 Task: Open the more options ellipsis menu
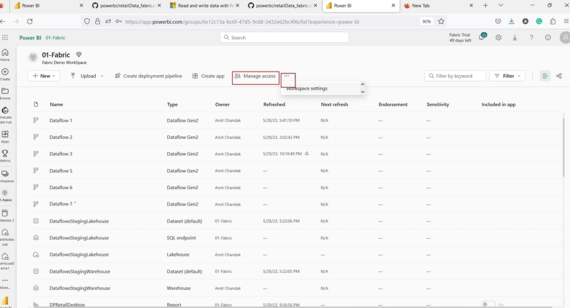pos(287,76)
